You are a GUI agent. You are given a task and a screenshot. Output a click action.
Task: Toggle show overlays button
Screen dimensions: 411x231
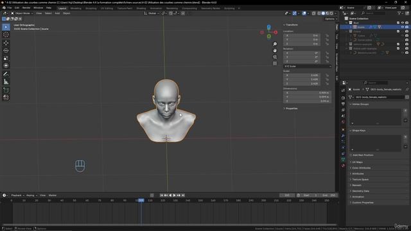[x=304, y=13]
